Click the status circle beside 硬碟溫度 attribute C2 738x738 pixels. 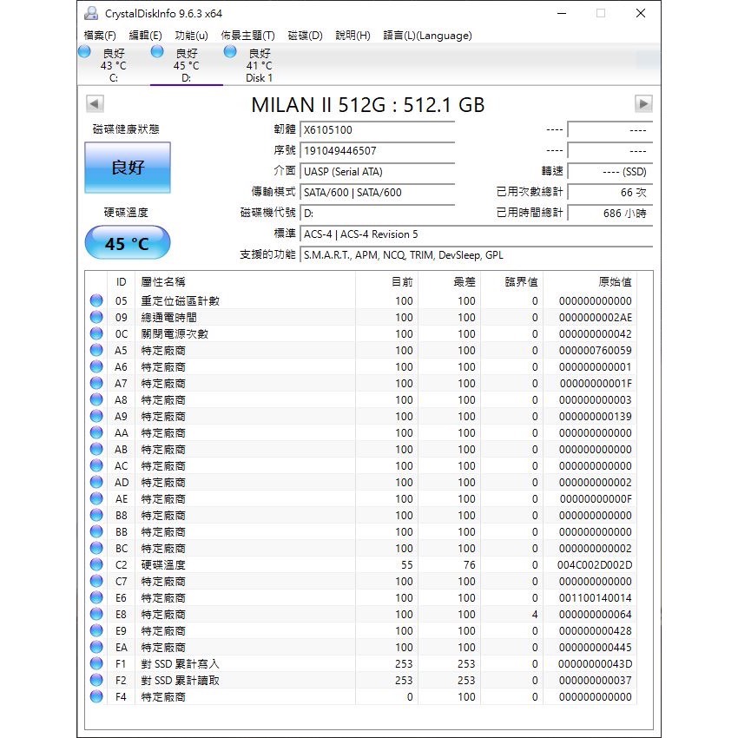click(96, 564)
